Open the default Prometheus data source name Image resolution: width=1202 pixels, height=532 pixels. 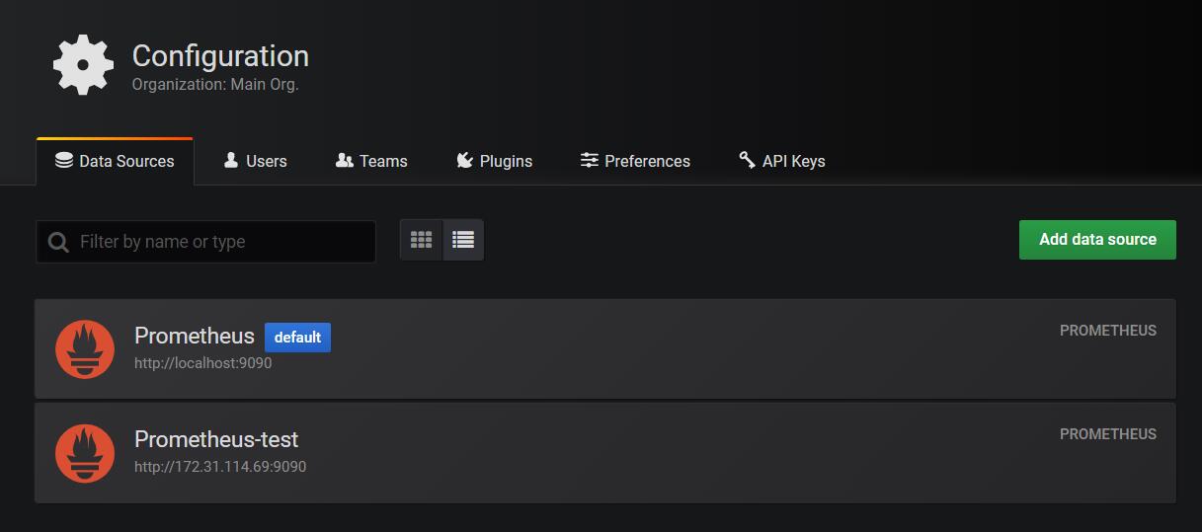pyautogui.click(x=195, y=336)
